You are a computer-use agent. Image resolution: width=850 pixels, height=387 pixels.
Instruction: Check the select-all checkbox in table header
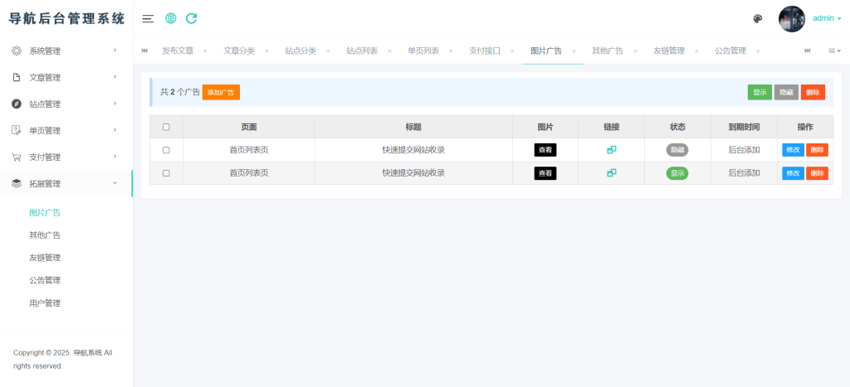pyautogui.click(x=166, y=127)
